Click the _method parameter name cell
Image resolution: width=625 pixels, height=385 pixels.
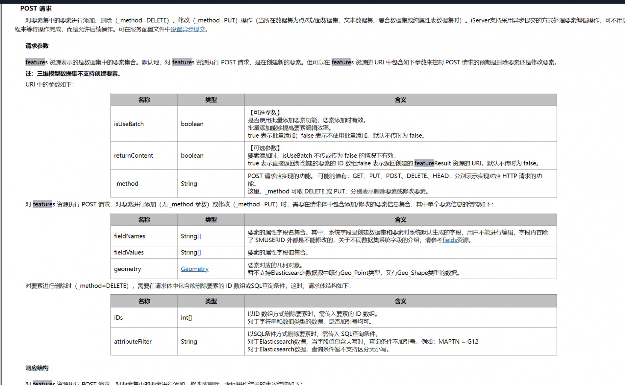click(x=126, y=184)
